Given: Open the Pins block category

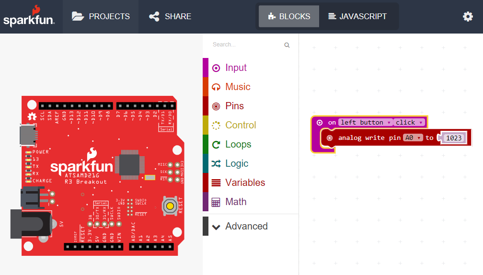Looking at the screenshot, I should tap(251, 106).
